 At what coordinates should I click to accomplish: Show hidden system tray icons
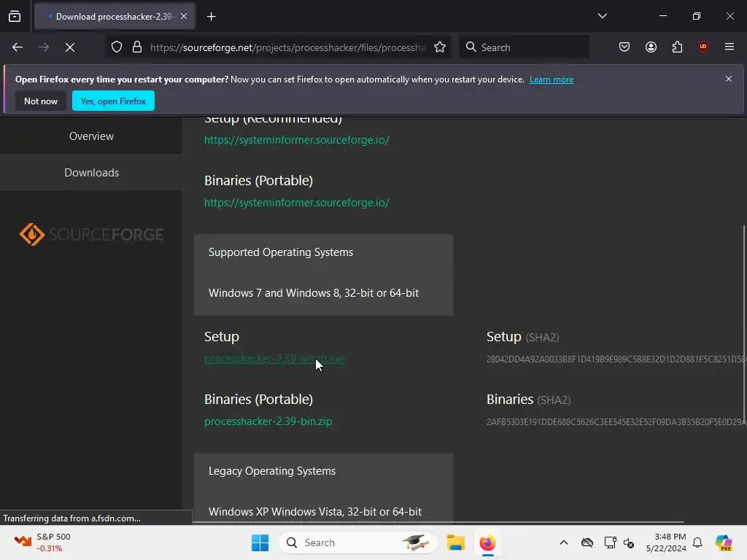(564, 542)
